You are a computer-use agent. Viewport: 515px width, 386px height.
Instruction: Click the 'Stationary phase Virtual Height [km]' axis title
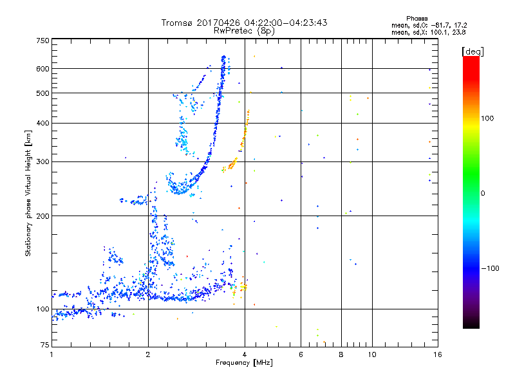pyautogui.click(x=28, y=194)
